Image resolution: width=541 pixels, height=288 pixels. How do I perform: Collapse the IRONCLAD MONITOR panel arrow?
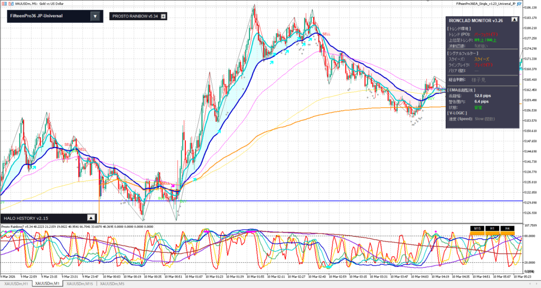coord(514,20)
